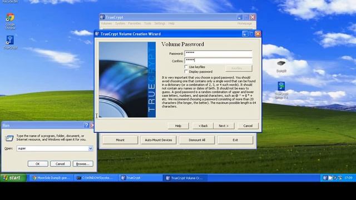
Task: Open the Windows Start menu
Action: (13, 178)
